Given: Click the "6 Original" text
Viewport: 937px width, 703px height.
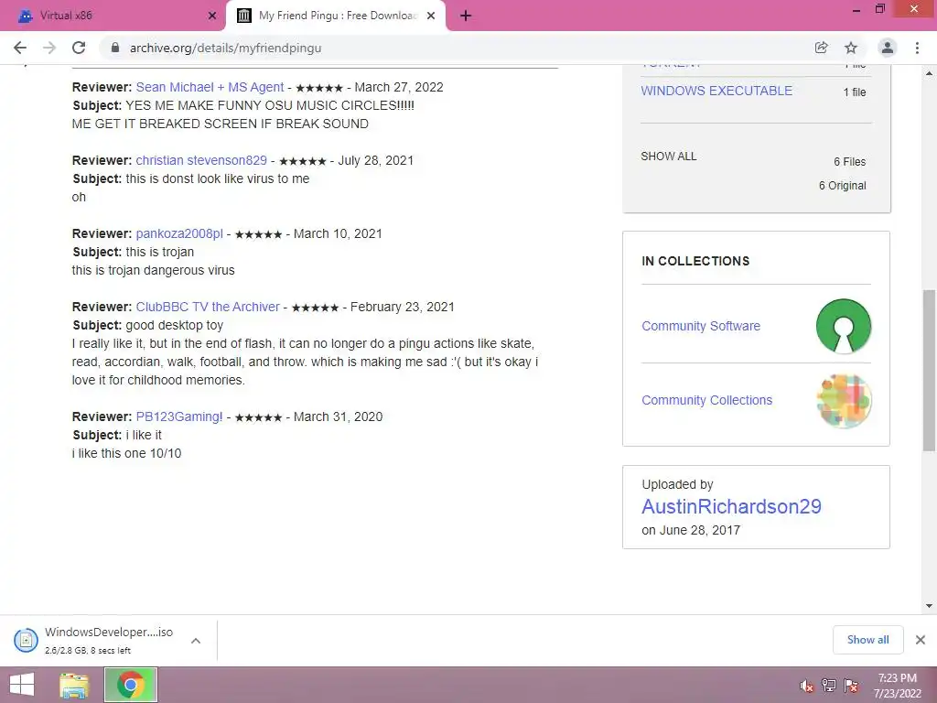Looking at the screenshot, I should tap(842, 185).
